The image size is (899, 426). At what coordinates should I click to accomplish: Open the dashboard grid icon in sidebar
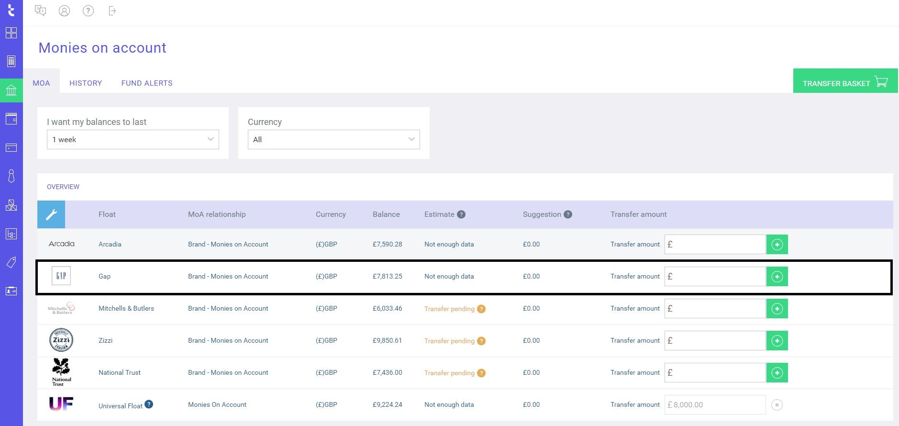[11, 33]
